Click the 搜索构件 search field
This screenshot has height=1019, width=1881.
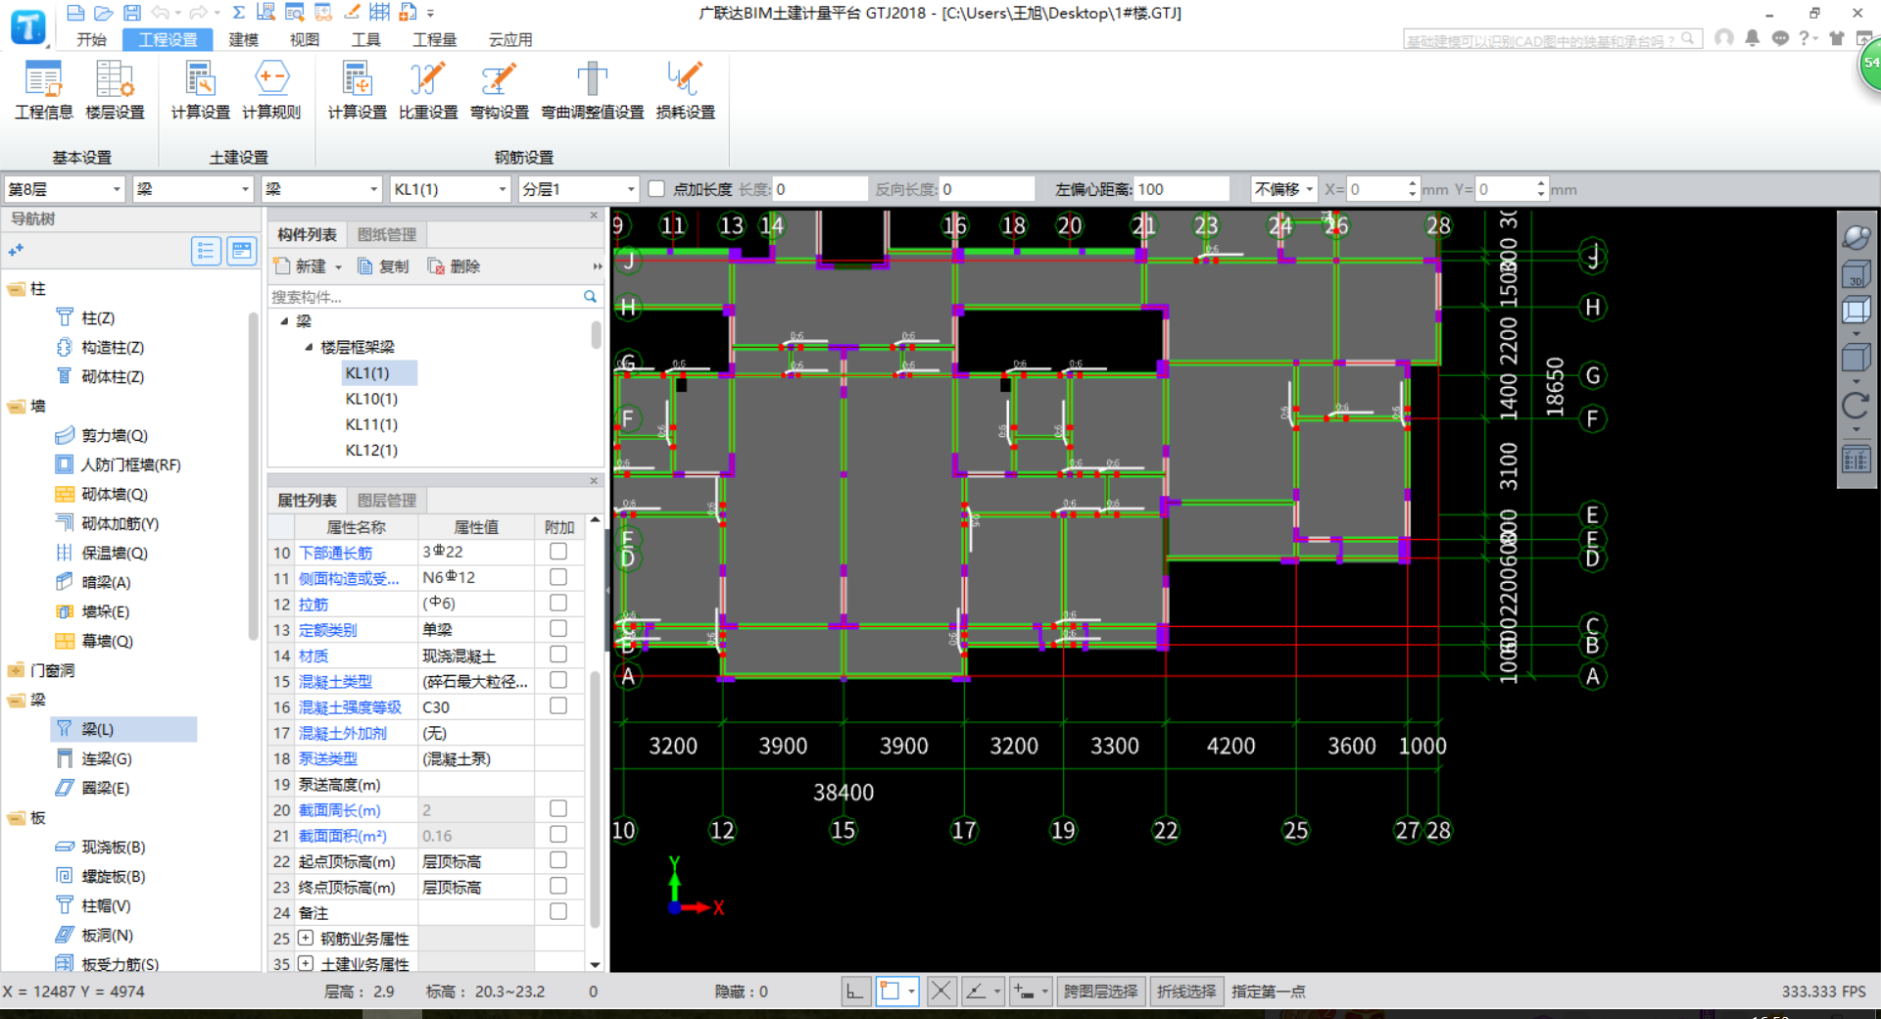[x=424, y=296]
